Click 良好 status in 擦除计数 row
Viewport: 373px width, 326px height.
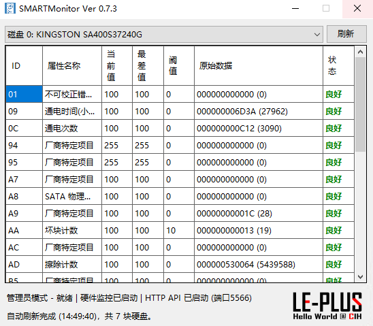pyautogui.click(x=338, y=265)
